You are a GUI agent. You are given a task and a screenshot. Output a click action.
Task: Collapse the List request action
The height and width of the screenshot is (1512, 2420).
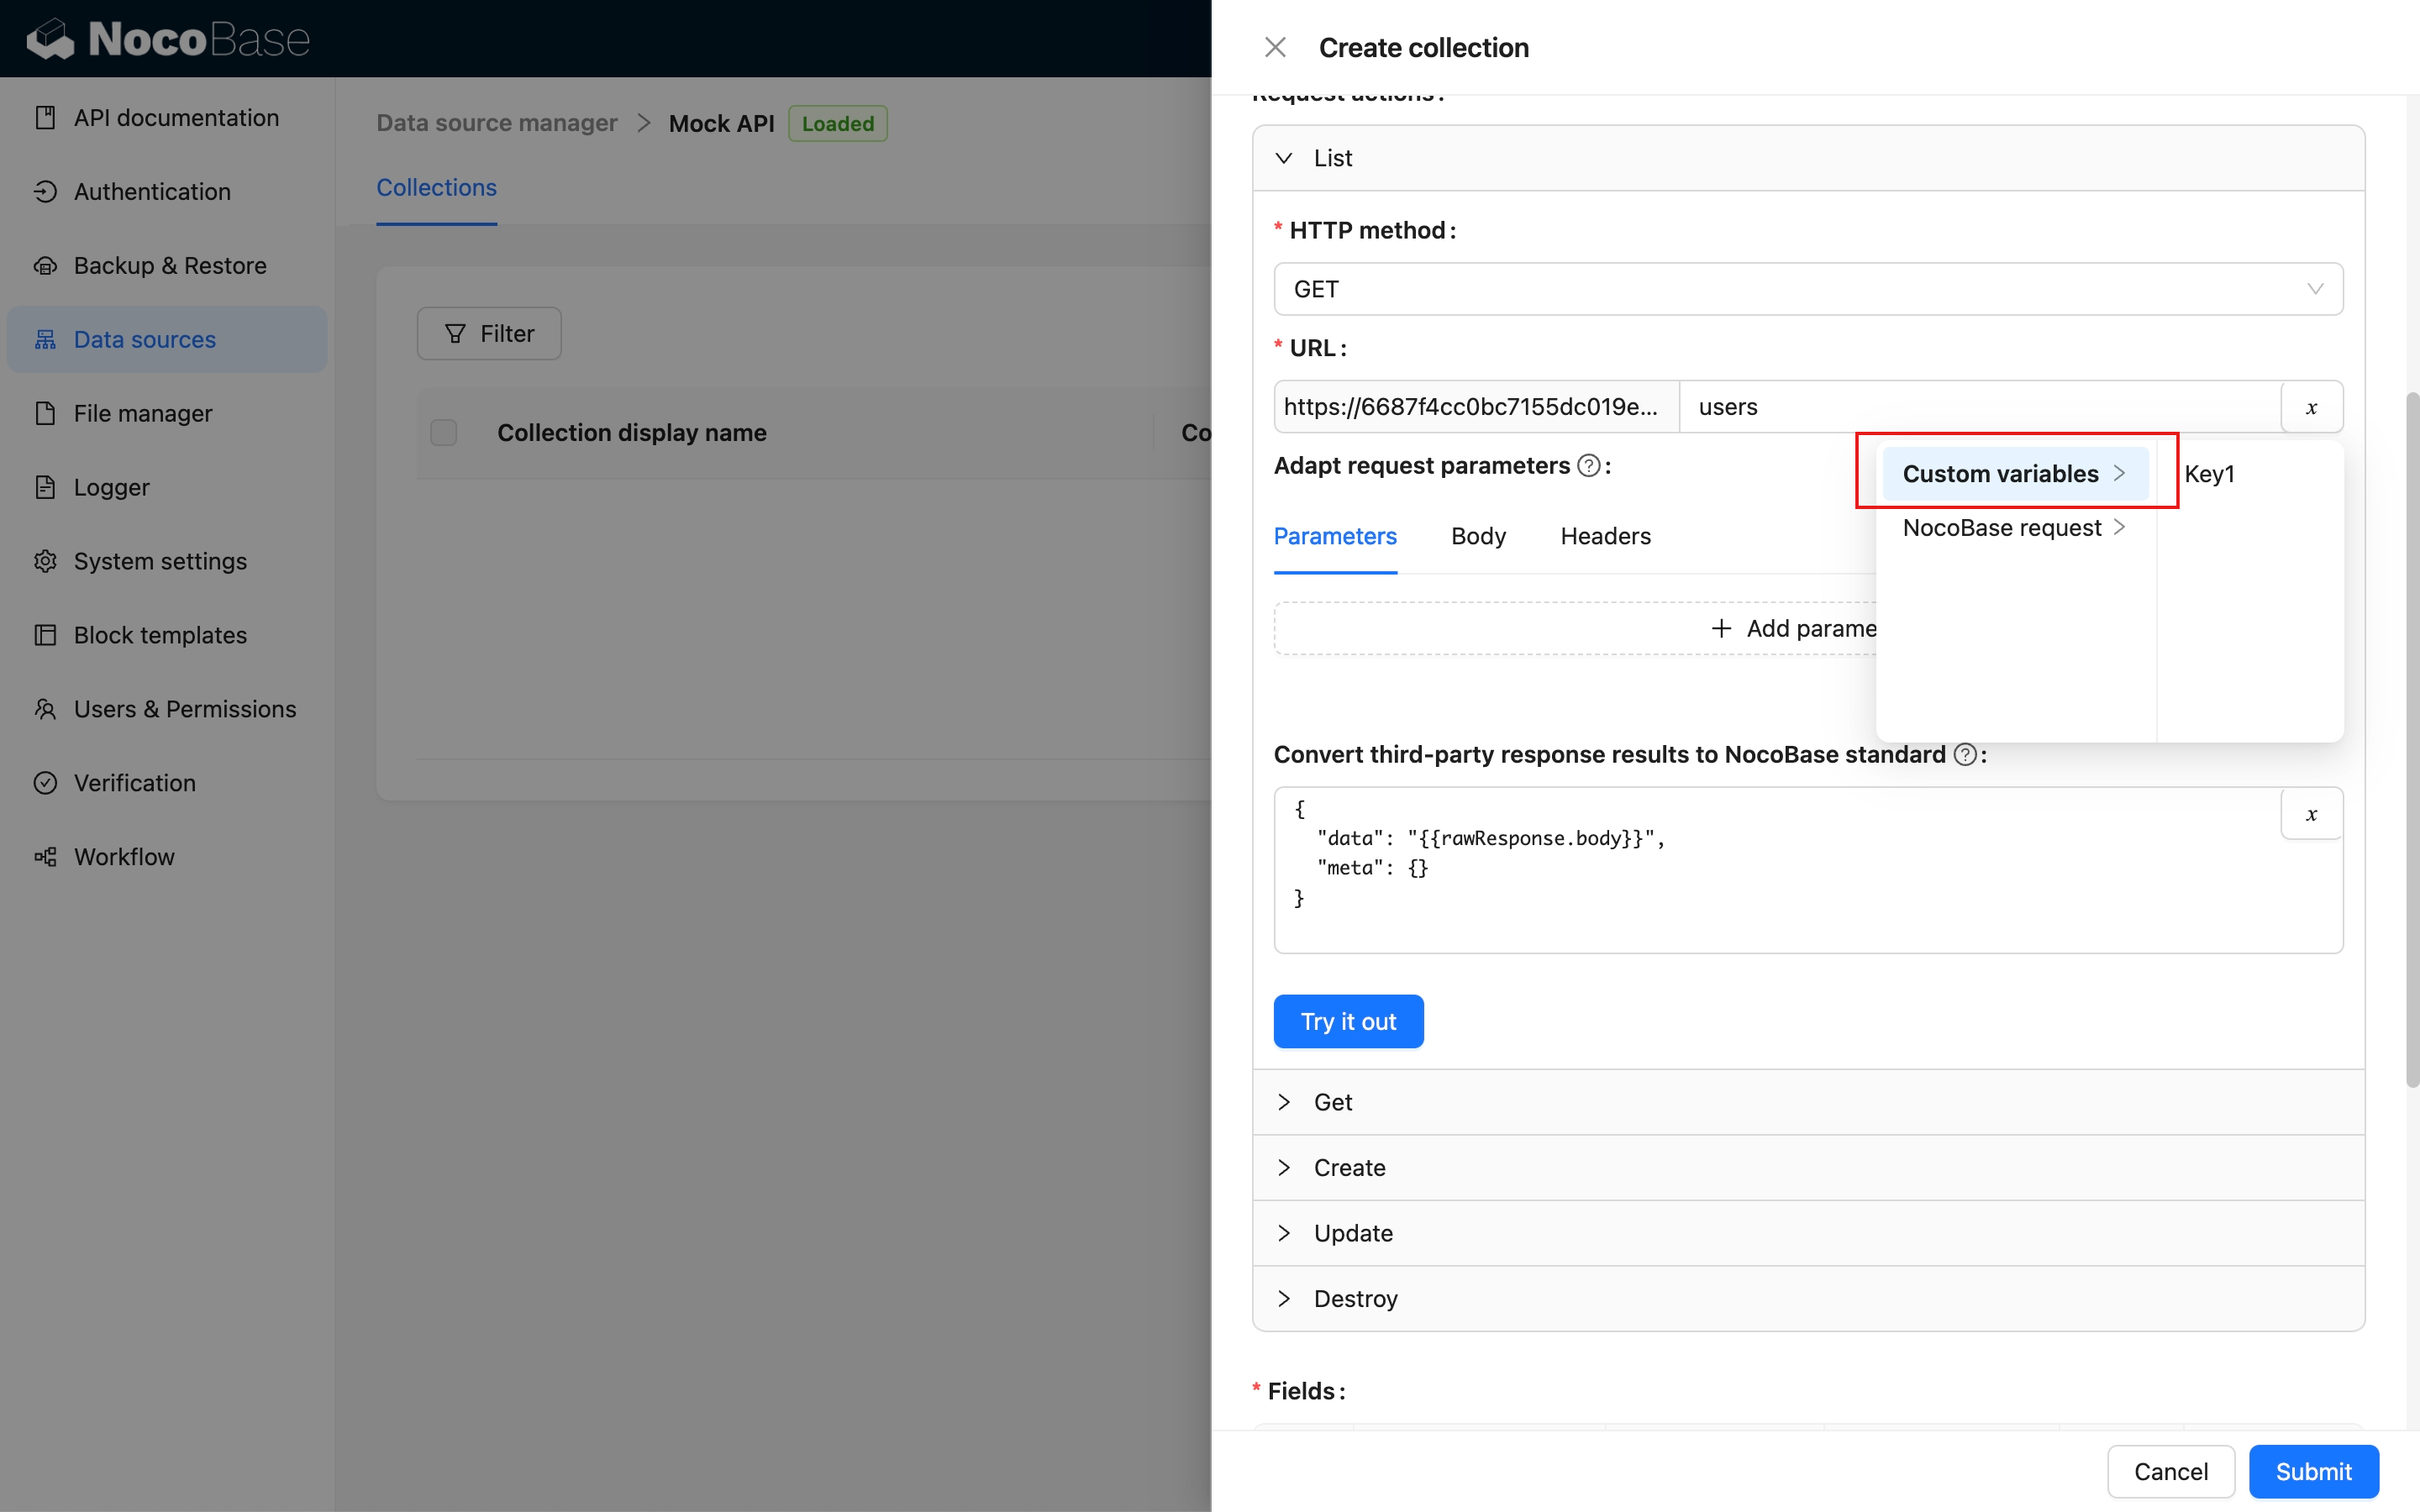1285,158
